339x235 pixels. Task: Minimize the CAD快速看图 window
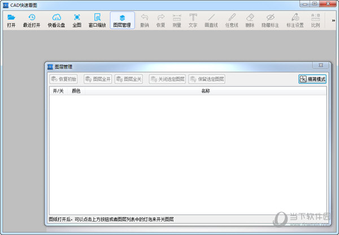tap(305, 4)
